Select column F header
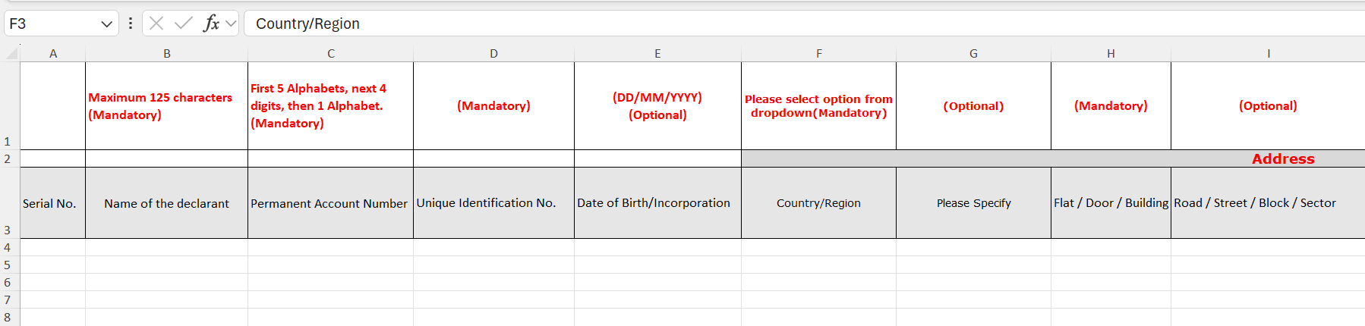Viewport: 1365px width, 326px height. click(x=818, y=54)
